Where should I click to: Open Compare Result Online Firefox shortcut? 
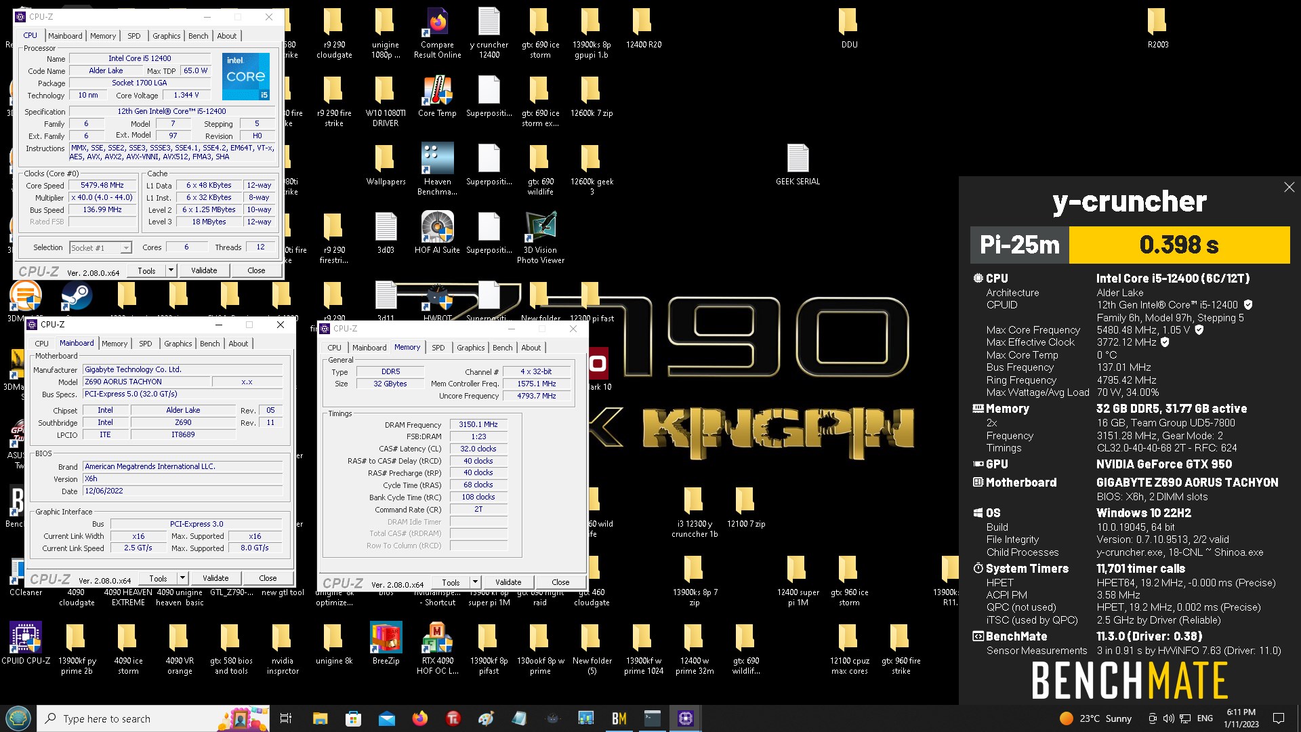coord(437,33)
